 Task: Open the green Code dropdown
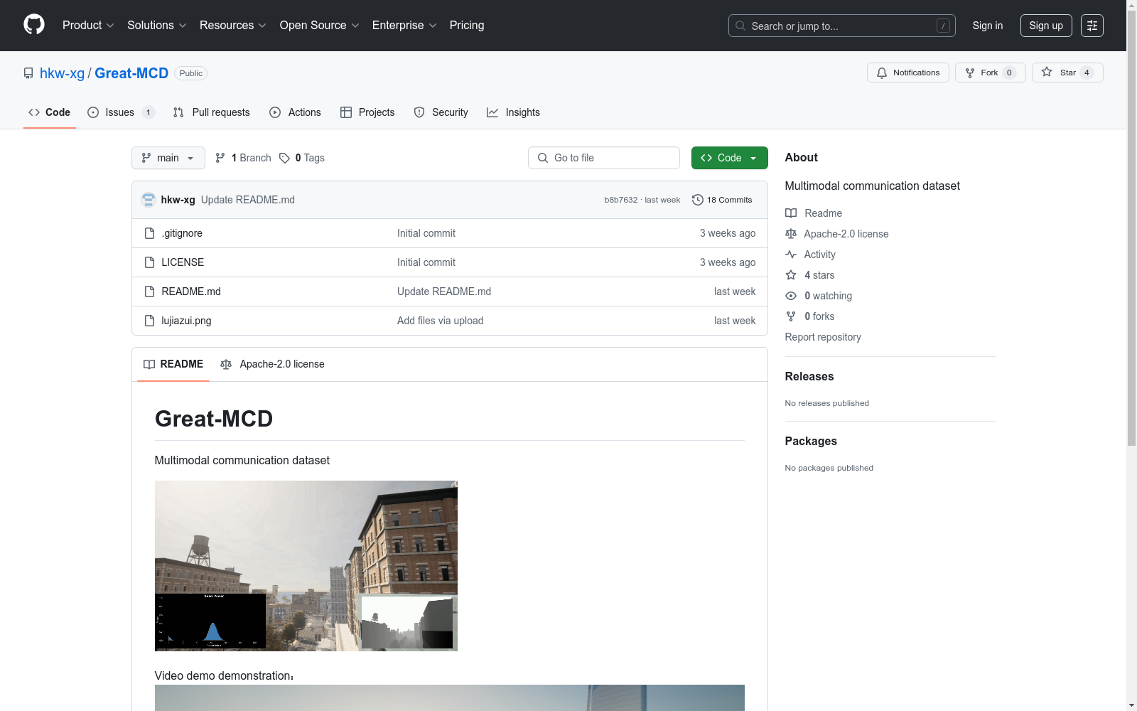(x=729, y=158)
